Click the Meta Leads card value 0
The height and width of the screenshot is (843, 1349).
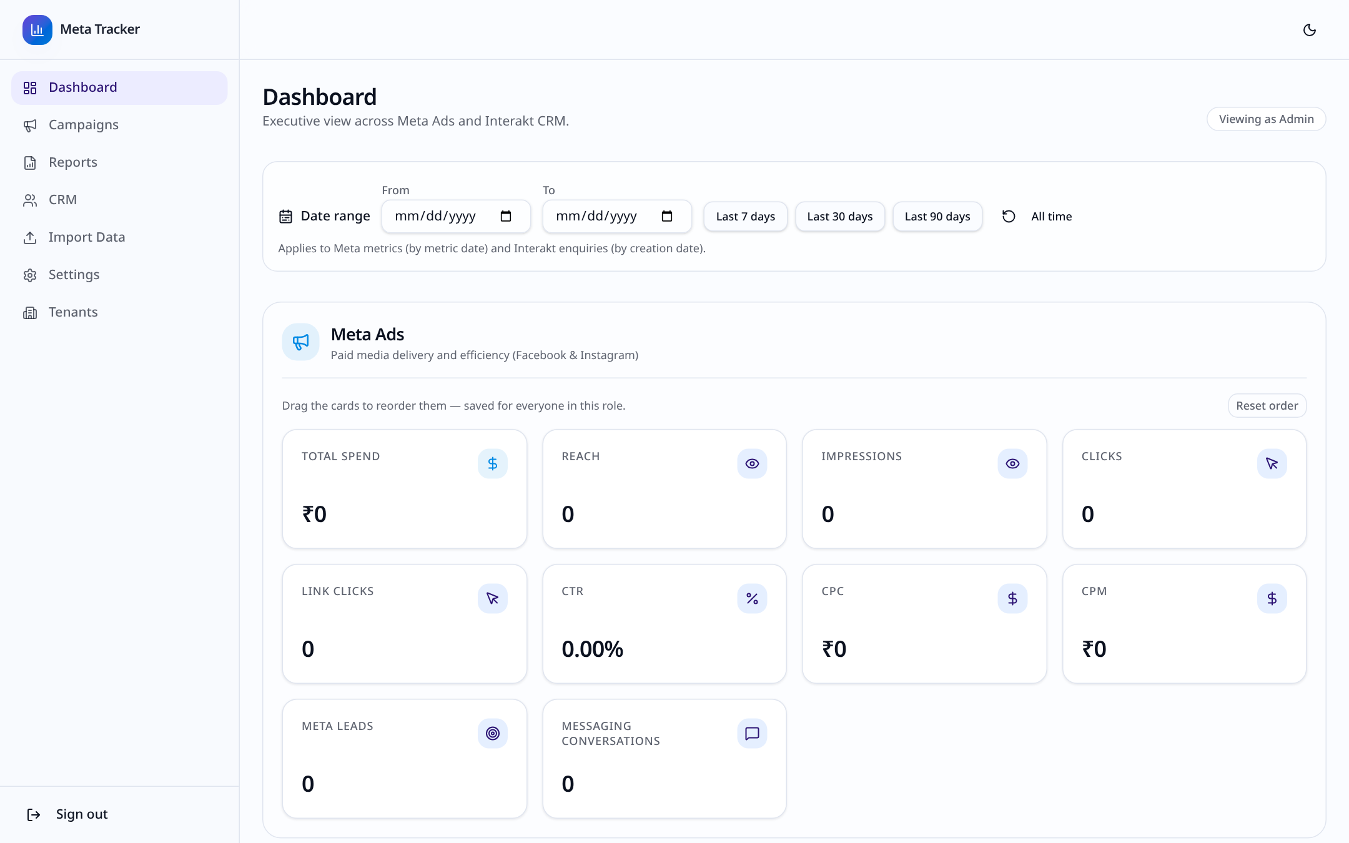pyautogui.click(x=308, y=784)
